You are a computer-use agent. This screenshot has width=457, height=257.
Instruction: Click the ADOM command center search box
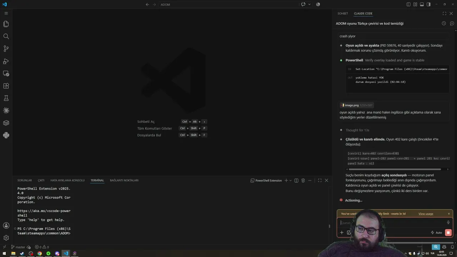[228, 4]
